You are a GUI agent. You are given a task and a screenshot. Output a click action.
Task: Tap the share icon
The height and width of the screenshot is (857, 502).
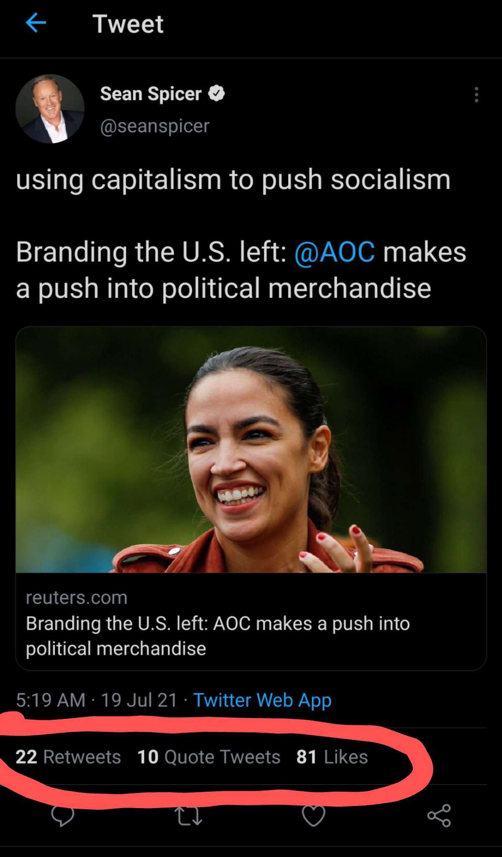pos(439,816)
